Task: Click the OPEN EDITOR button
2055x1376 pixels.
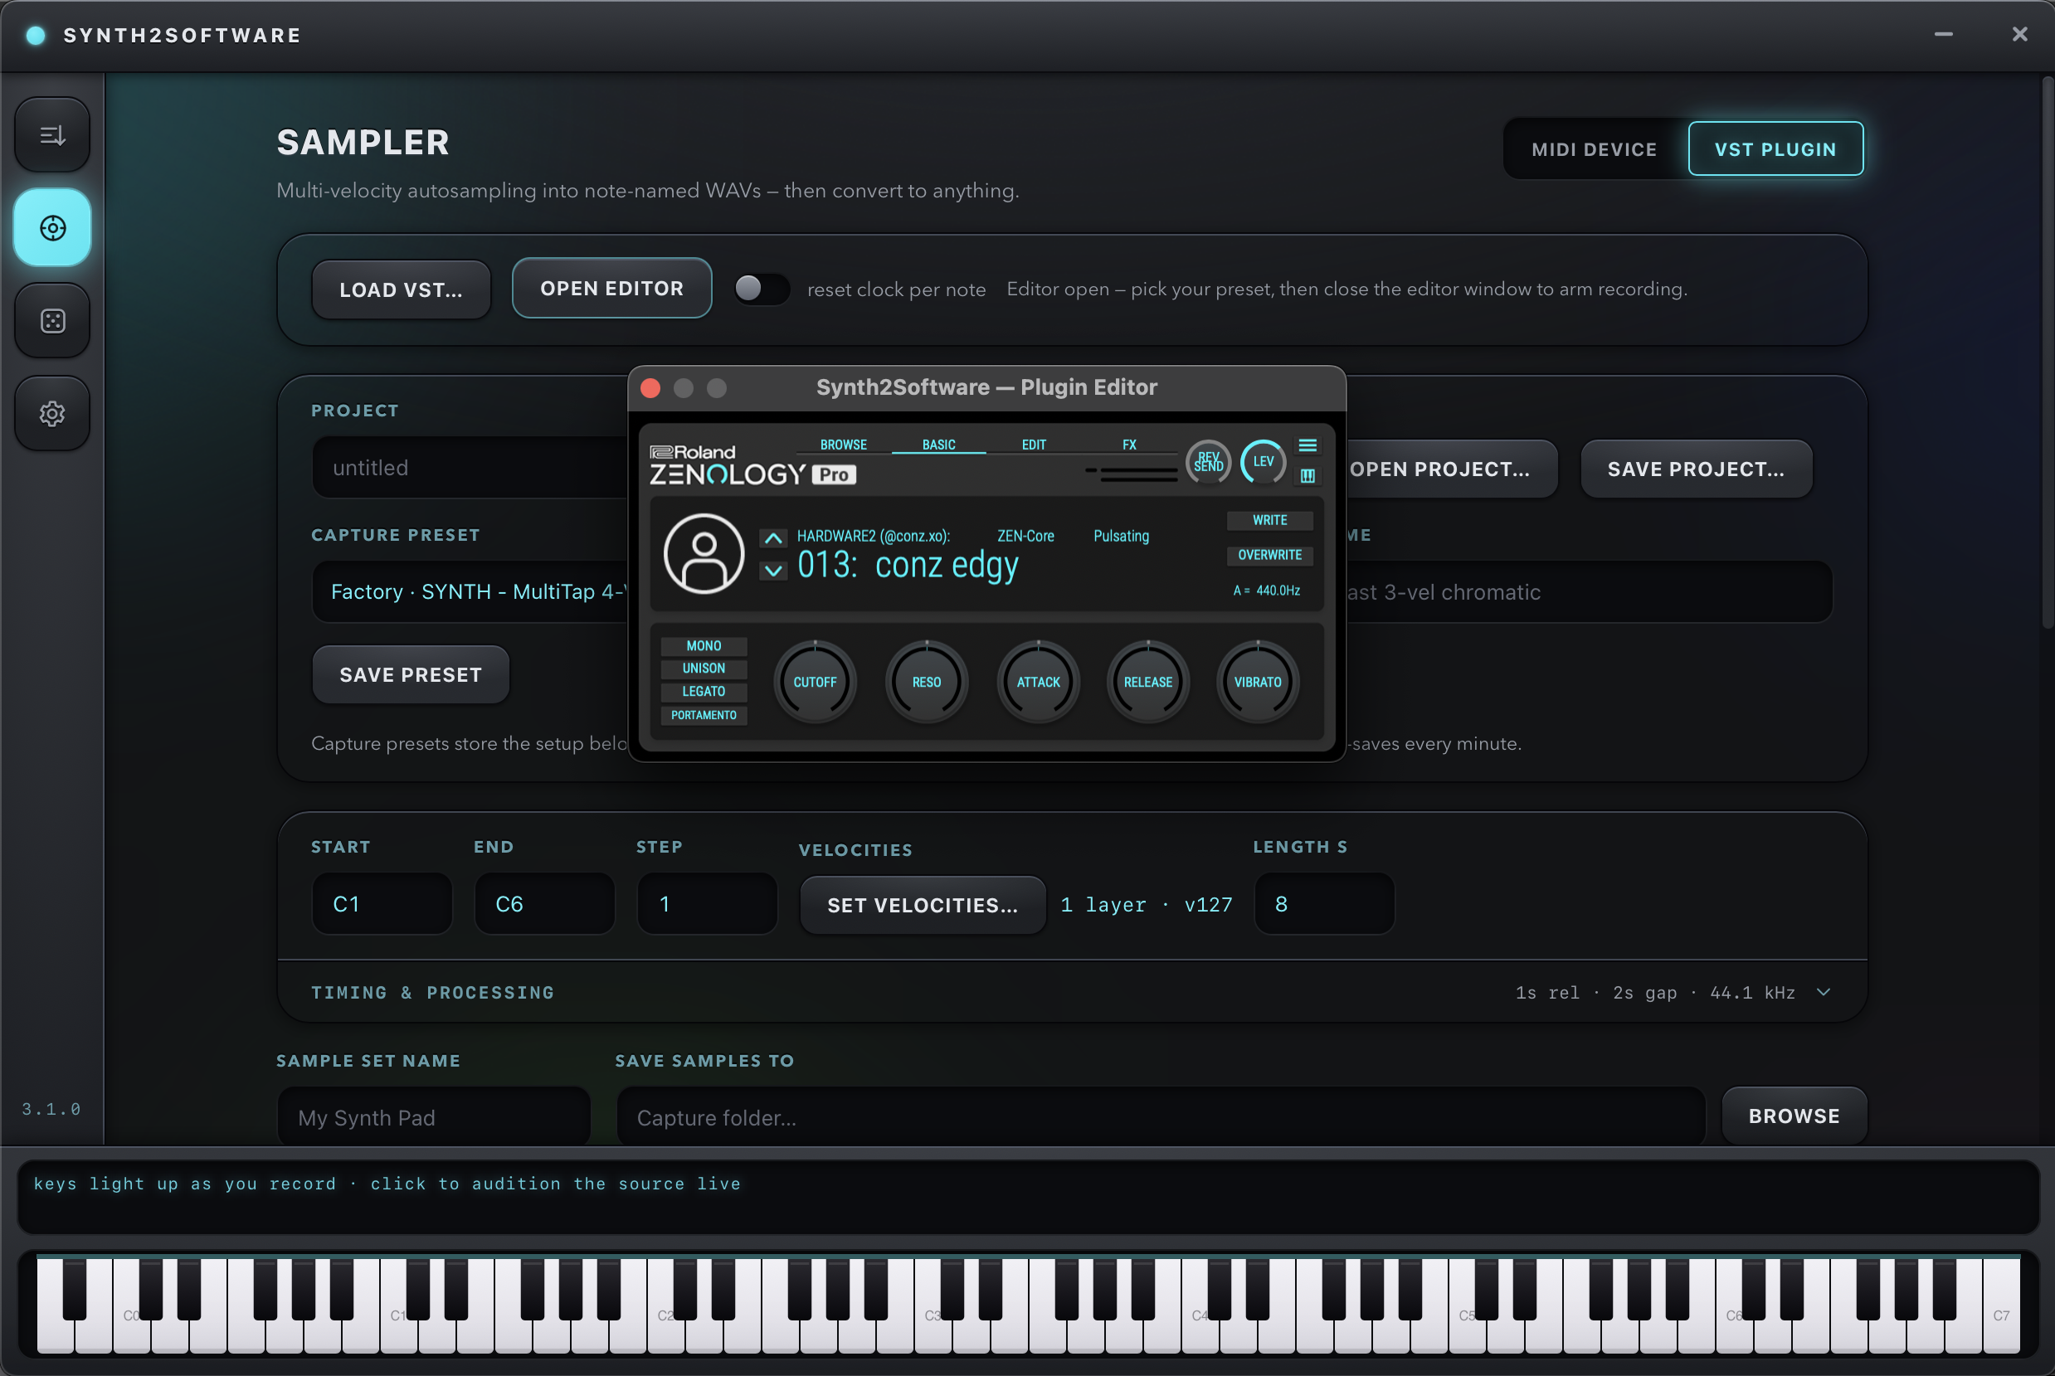Action: pos(611,289)
